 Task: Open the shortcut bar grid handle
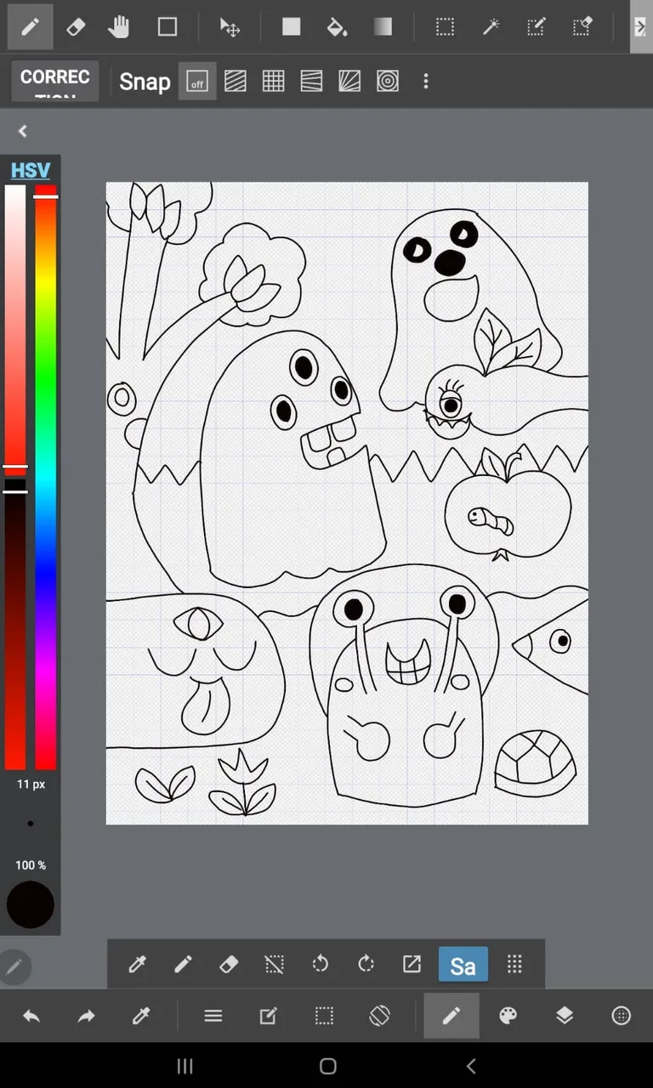[x=514, y=965]
